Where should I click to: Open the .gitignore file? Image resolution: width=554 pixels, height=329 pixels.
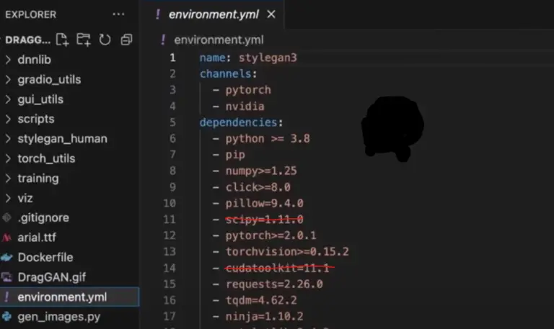click(x=43, y=217)
